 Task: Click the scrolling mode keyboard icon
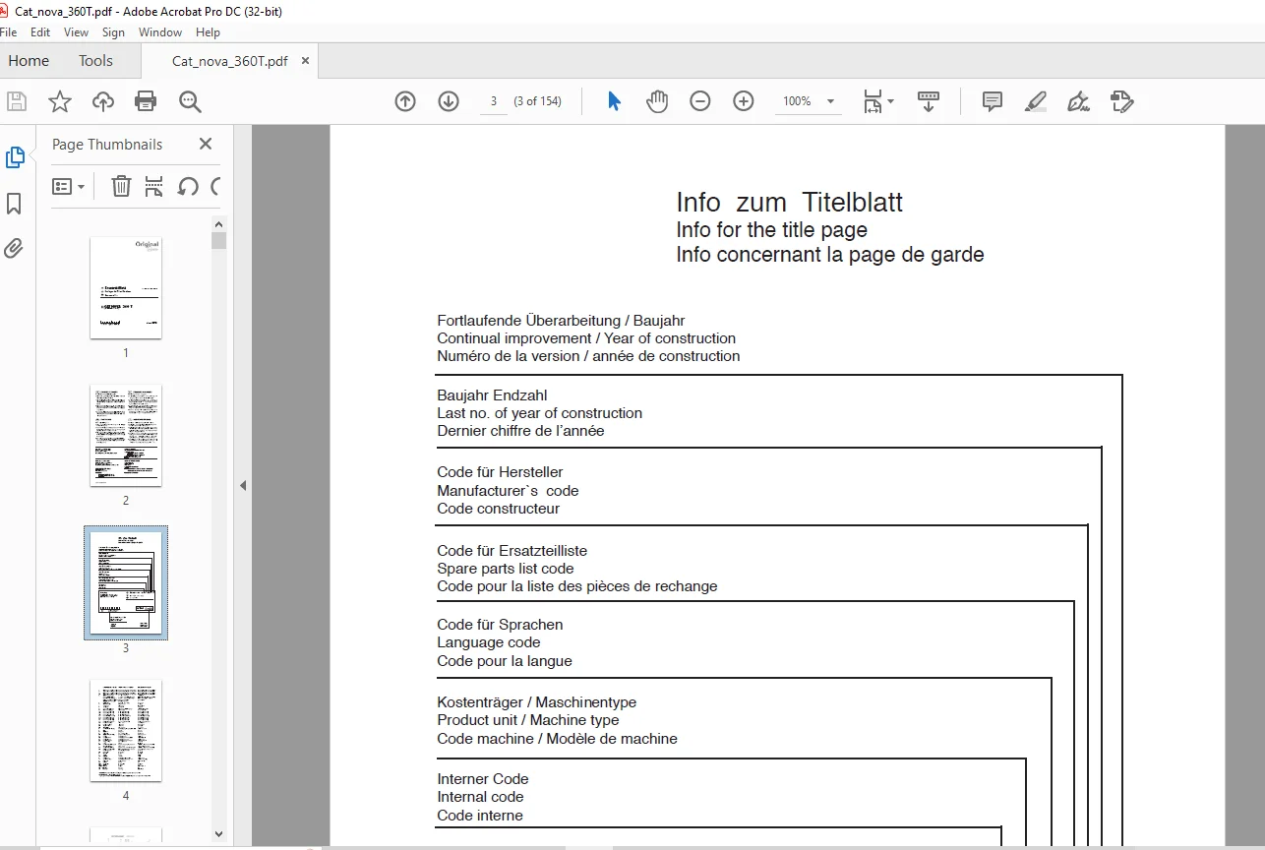929,101
